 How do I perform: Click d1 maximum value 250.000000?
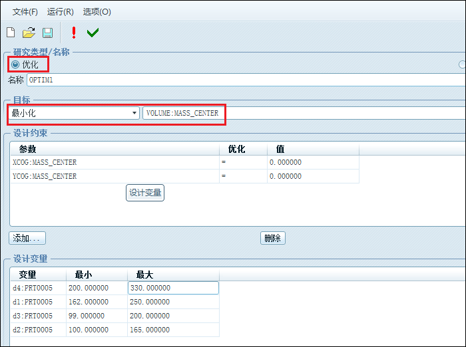(173, 302)
